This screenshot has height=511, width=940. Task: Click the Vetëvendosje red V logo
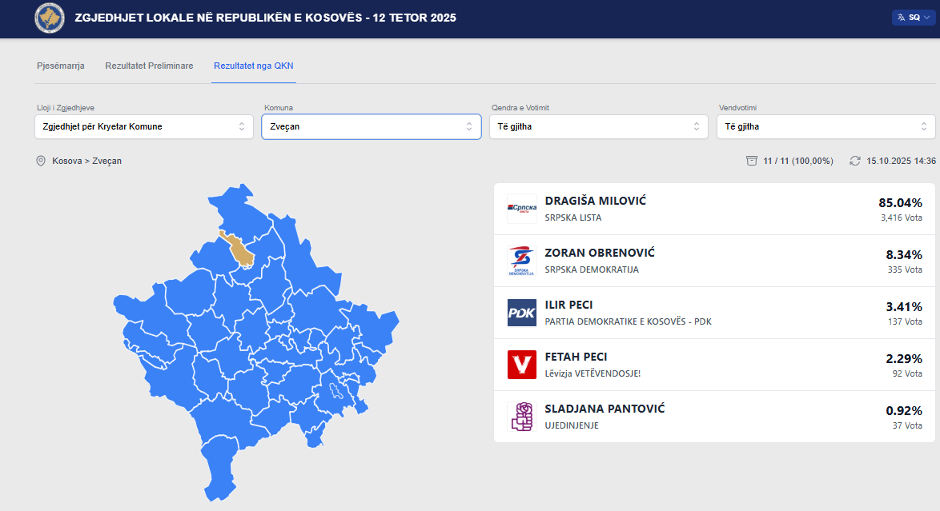click(522, 365)
